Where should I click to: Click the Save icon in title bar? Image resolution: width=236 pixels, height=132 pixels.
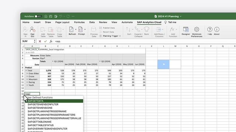tap(51, 16)
